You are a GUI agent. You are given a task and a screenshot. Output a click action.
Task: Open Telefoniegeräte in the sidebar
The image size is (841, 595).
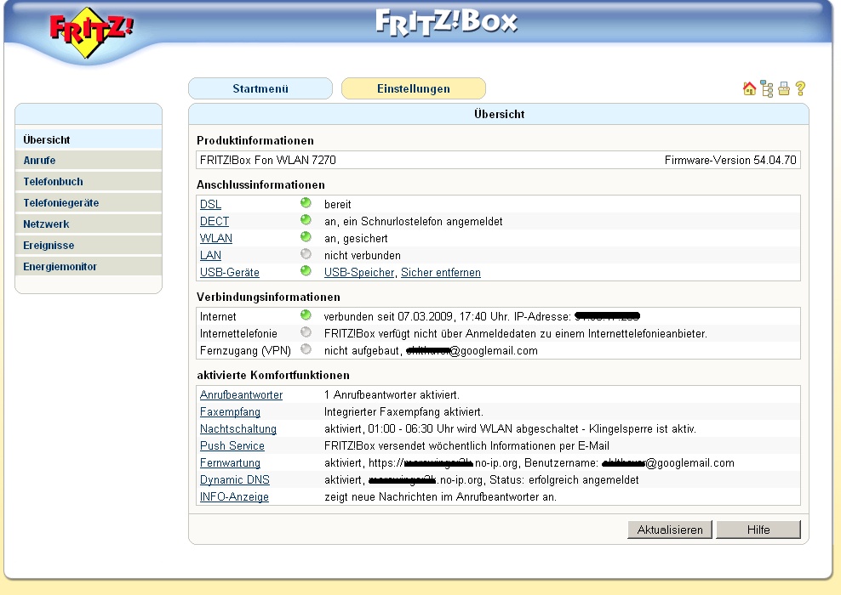89,203
